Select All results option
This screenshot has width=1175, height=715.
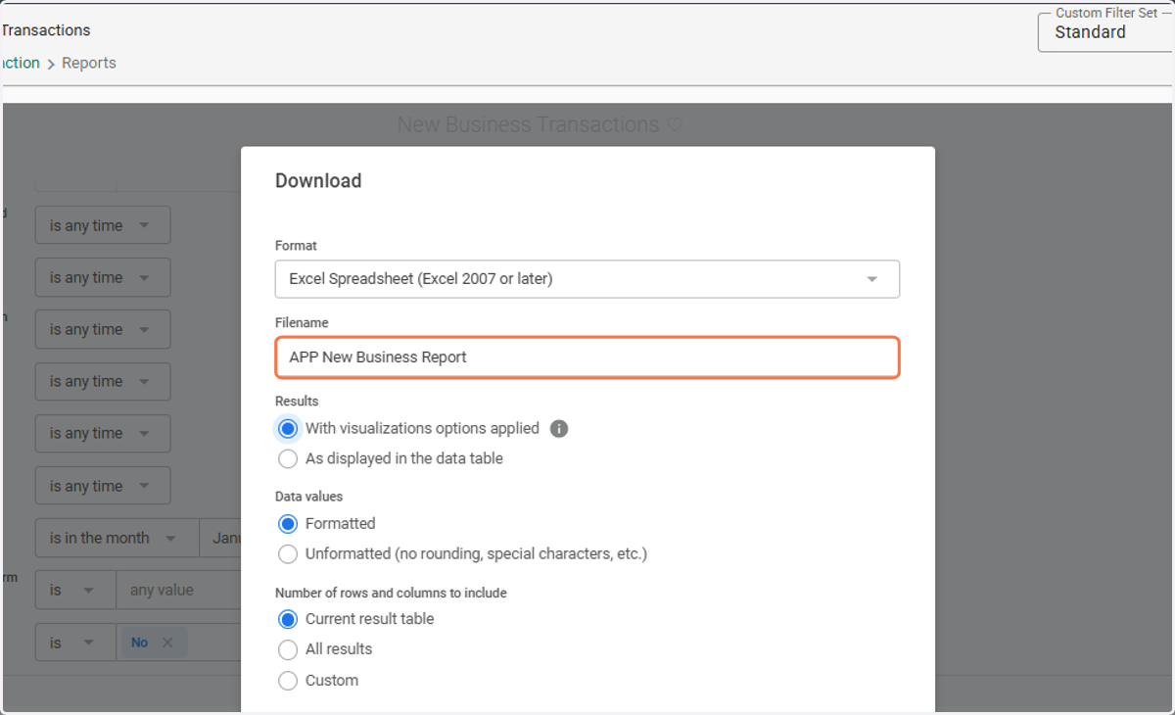coord(288,649)
